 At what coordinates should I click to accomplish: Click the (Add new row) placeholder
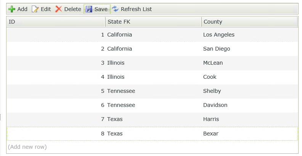tap(27, 147)
